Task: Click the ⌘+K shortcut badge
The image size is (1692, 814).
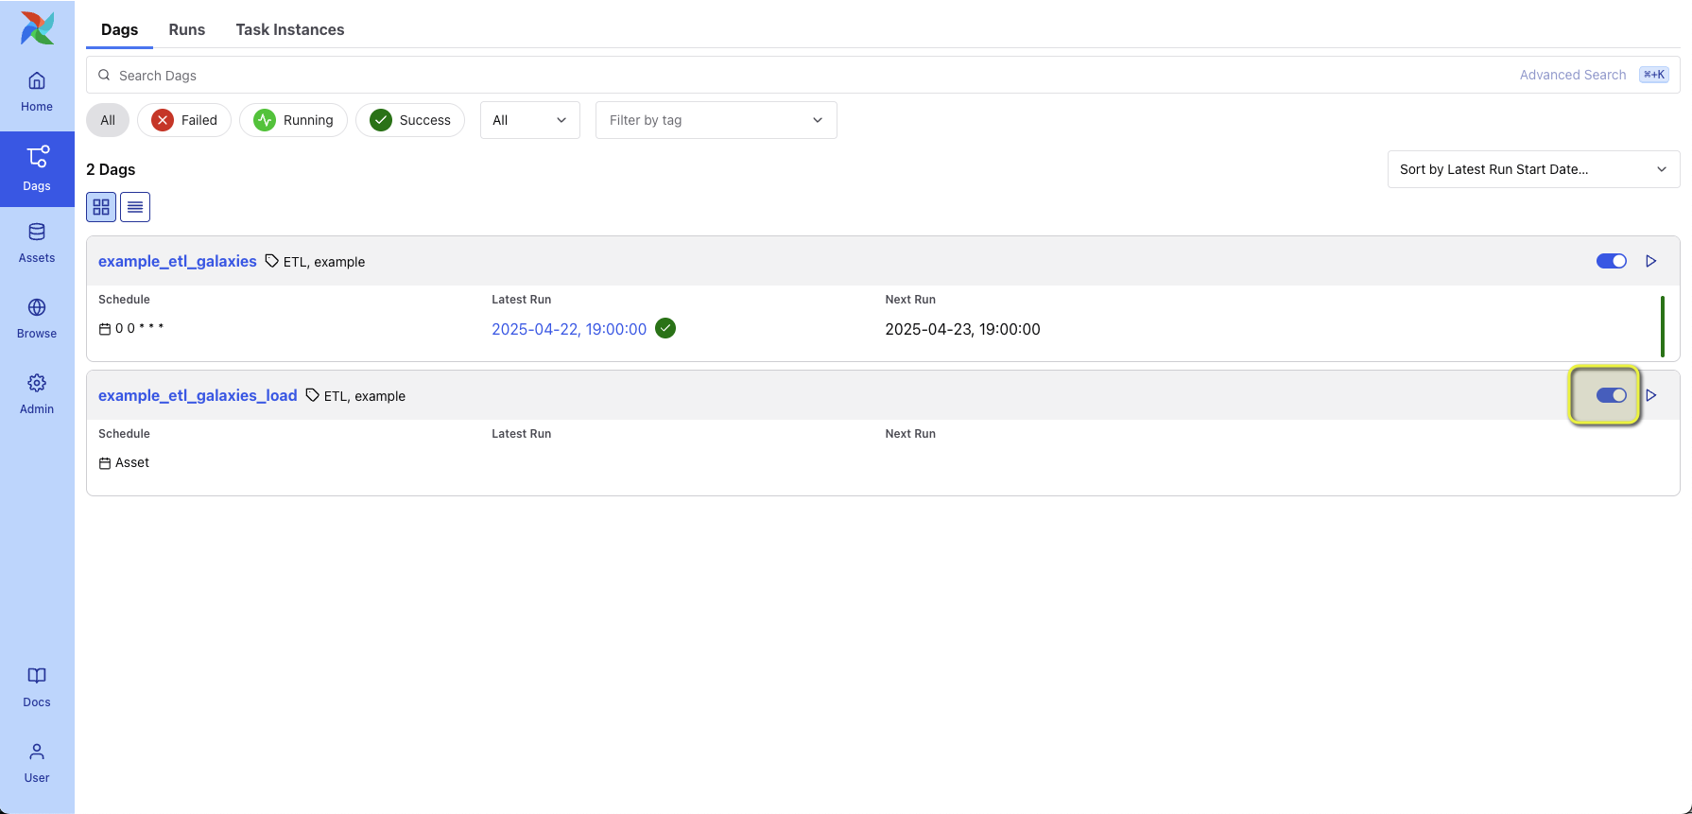Action: coord(1654,75)
